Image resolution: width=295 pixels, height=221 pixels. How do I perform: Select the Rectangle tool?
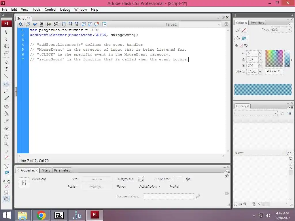[x=6, y=84]
